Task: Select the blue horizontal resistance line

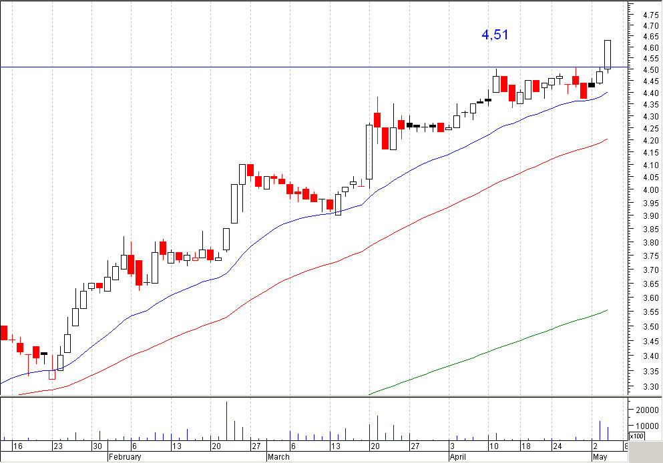Action: point(313,67)
